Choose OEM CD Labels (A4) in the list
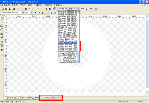The image size is (149, 103). pyautogui.click(x=68, y=34)
